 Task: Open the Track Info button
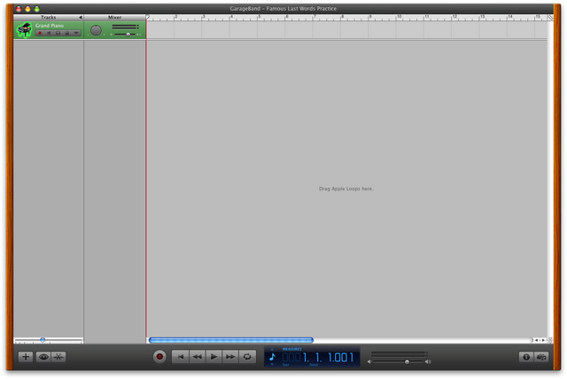coord(526,357)
